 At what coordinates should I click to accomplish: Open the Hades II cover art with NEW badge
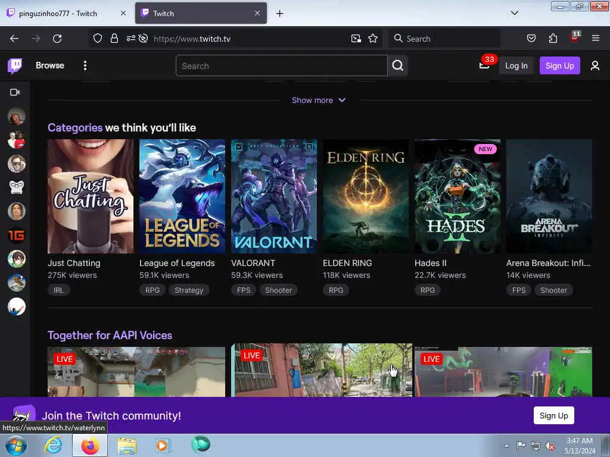point(457,196)
